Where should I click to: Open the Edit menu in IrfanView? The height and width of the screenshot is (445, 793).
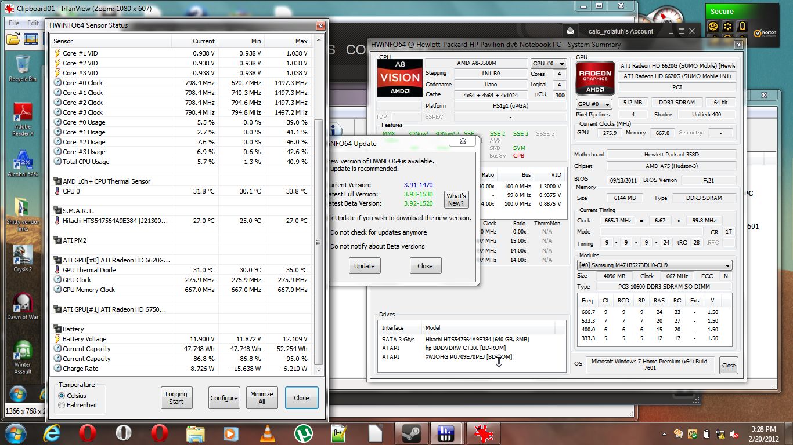point(33,23)
